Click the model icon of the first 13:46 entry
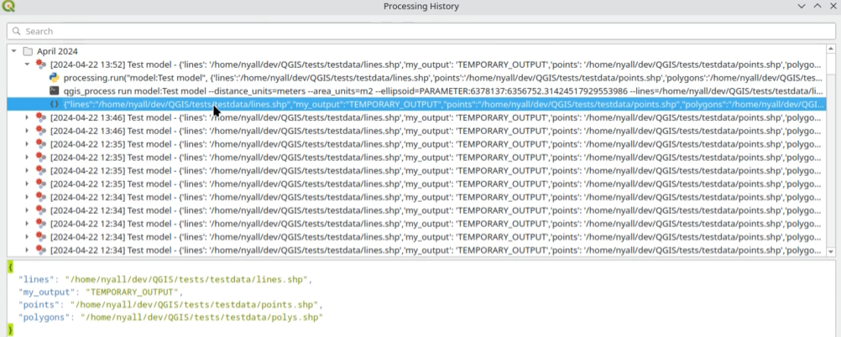Screen dimensions: 841x337 click(x=40, y=117)
